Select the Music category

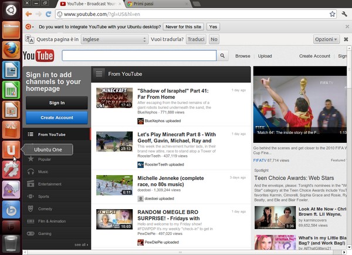(56, 172)
